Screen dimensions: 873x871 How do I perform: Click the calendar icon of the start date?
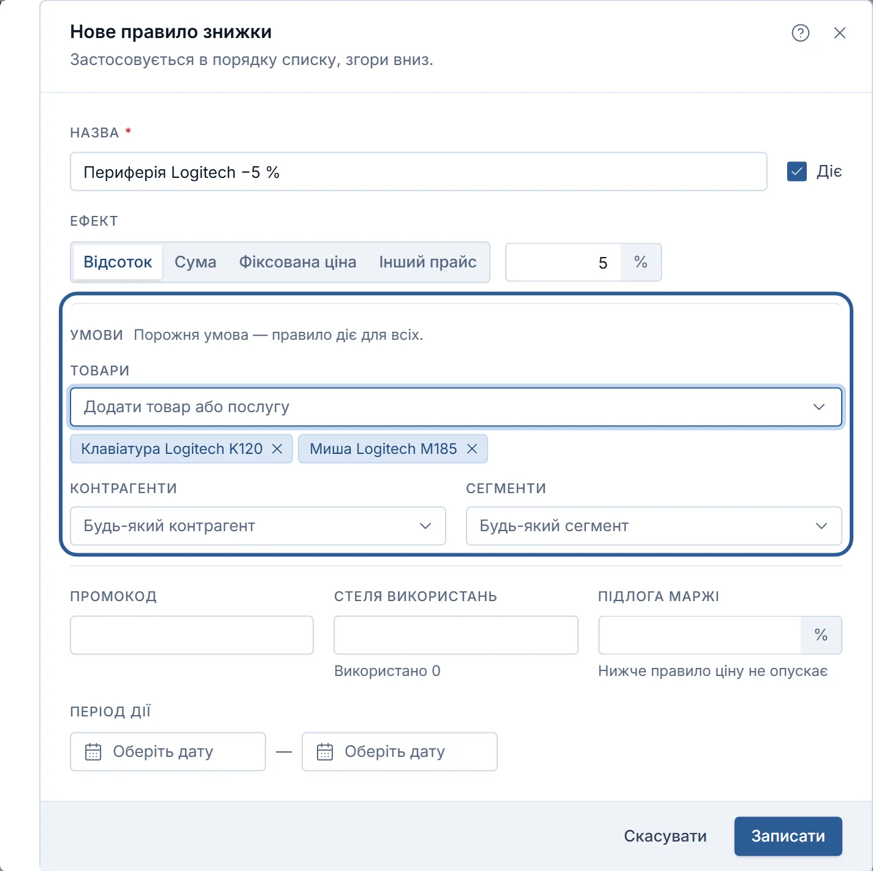tap(93, 751)
